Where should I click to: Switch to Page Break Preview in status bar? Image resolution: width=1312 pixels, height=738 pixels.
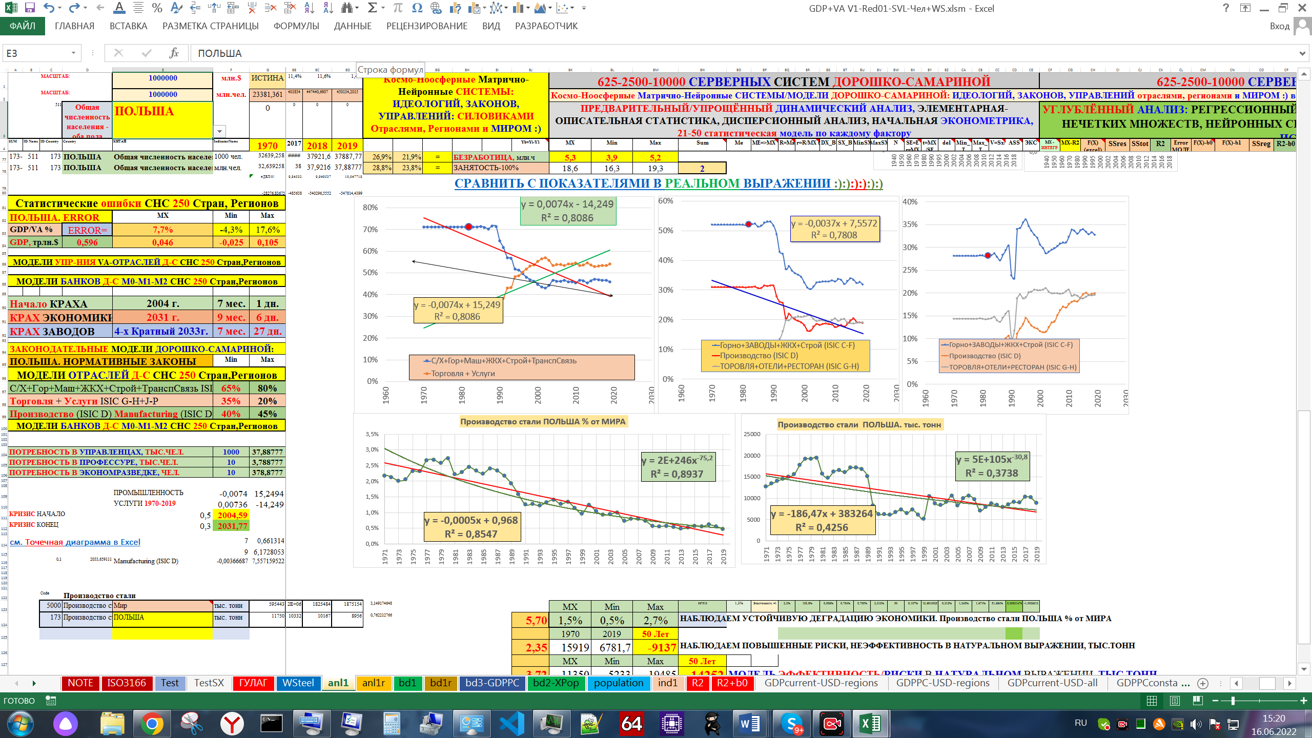click(x=1198, y=701)
